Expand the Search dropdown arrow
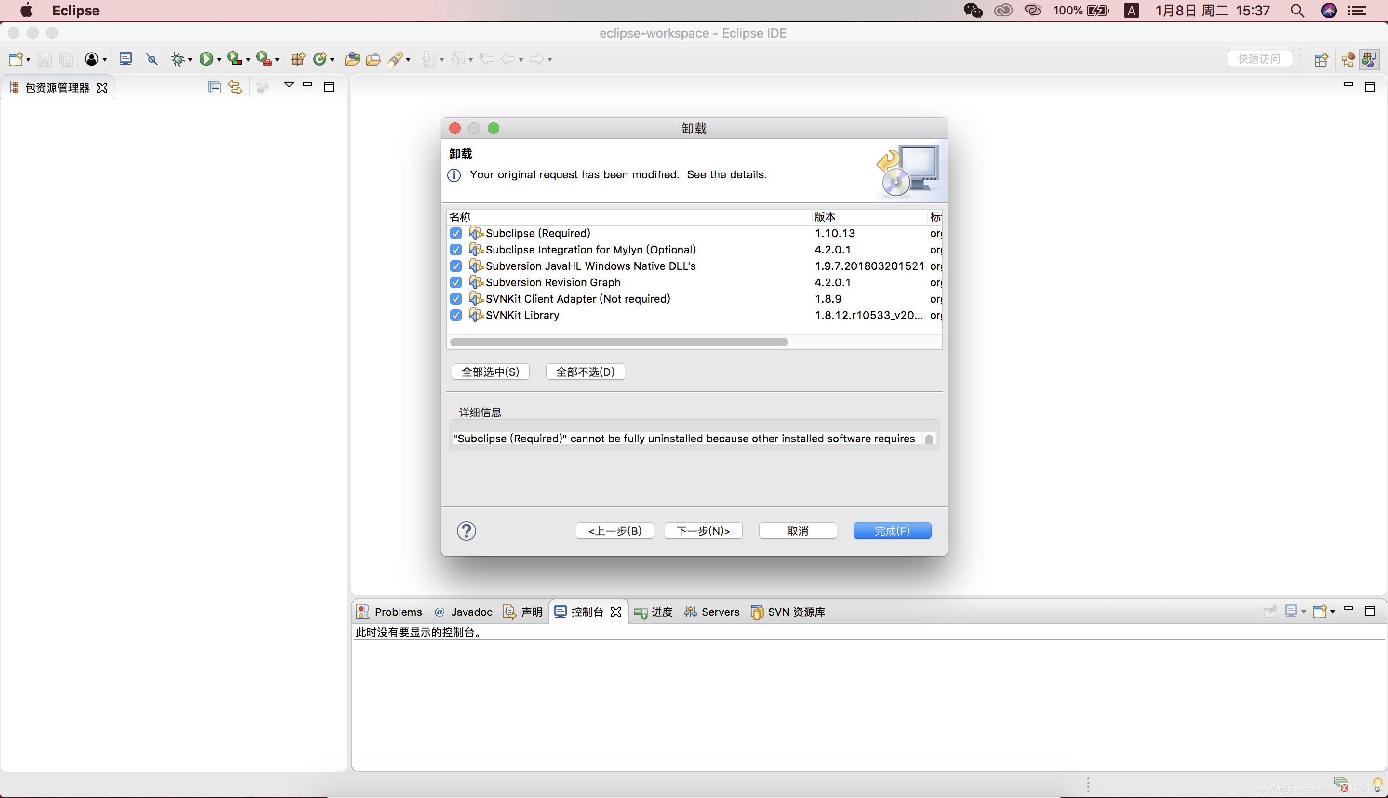 pyautogui.click(x=408, y=60)
